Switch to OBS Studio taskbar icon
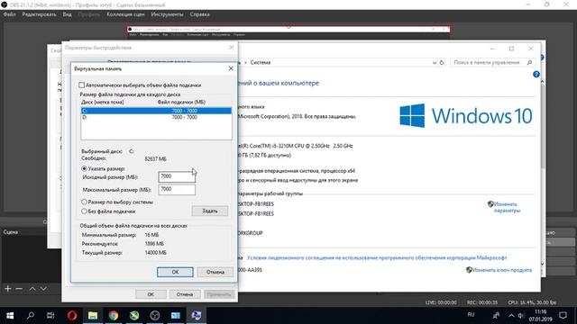 [155, 315]
